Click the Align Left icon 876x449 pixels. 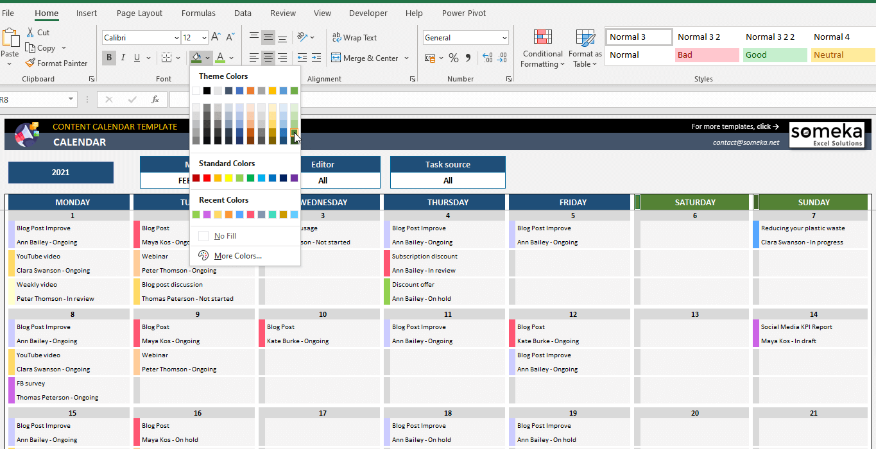pos(254,58)
